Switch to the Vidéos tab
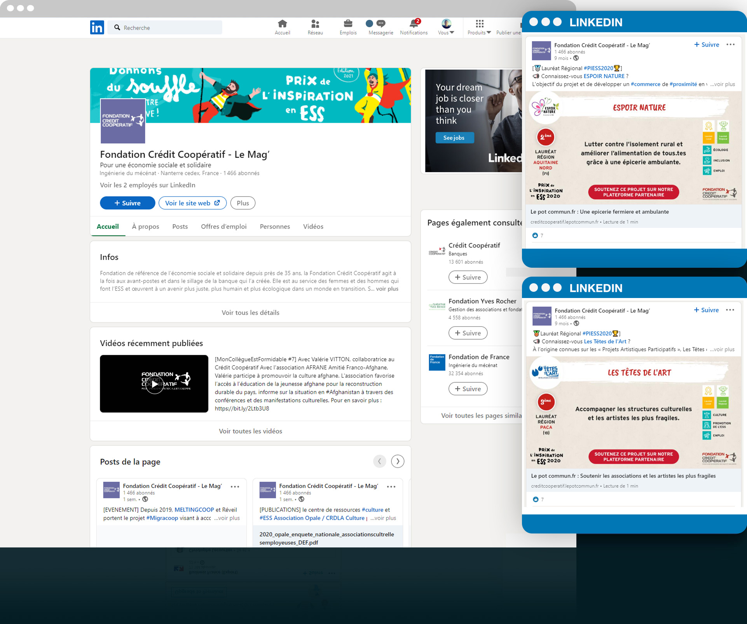The height and width of the screenshot is (624, 747). point(313,227)
